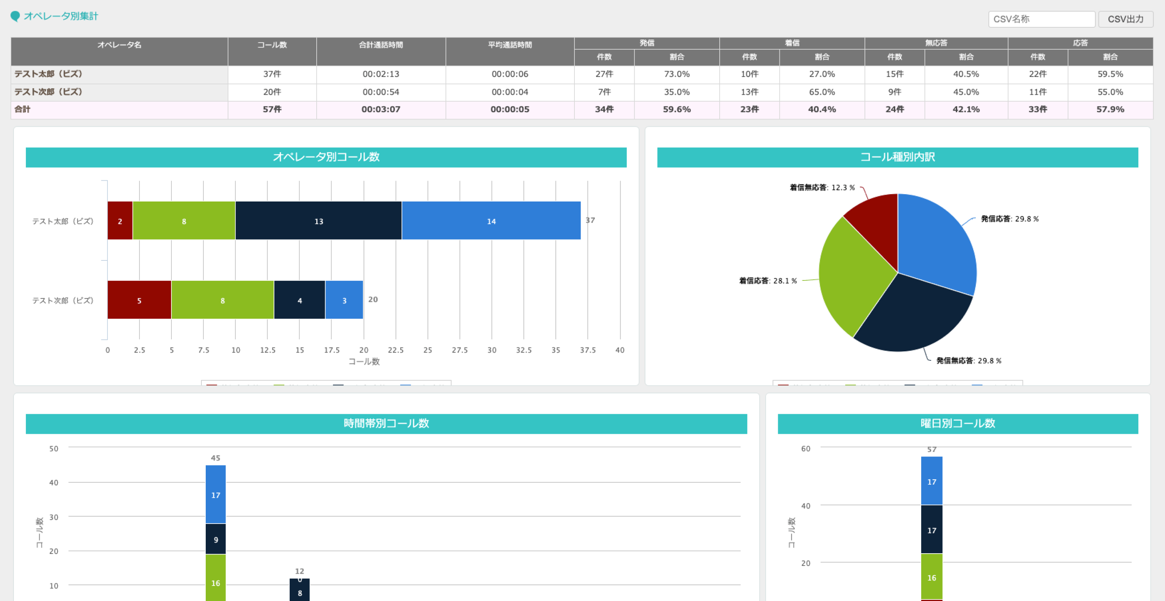The height and width of the screenshot is (601, 1165).
Task: Click the navy segment 4 in テスト次郎 bar
Action: click(x=299, y=300)
